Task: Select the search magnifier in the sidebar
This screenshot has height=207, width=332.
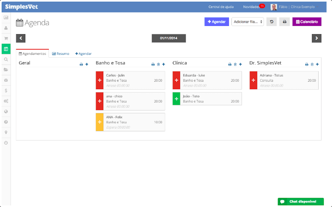Action: coord(6,59)
